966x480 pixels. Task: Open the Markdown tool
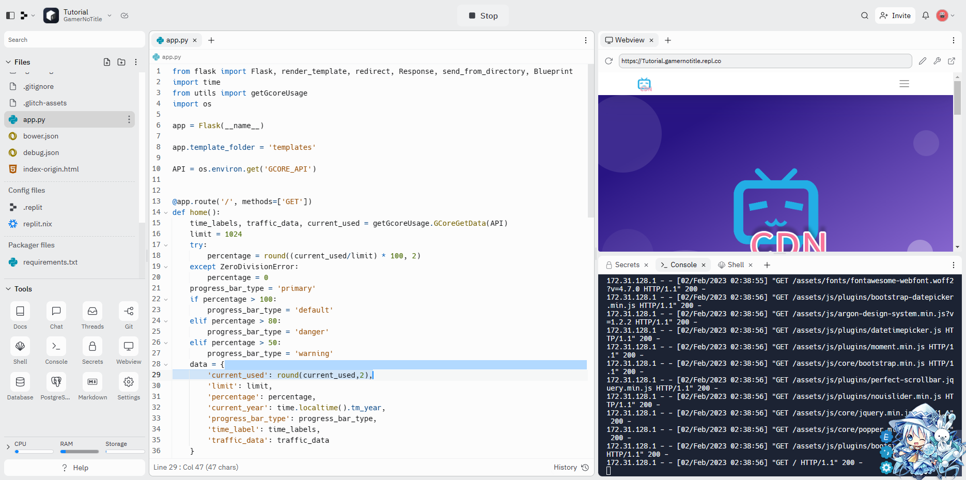92,382
